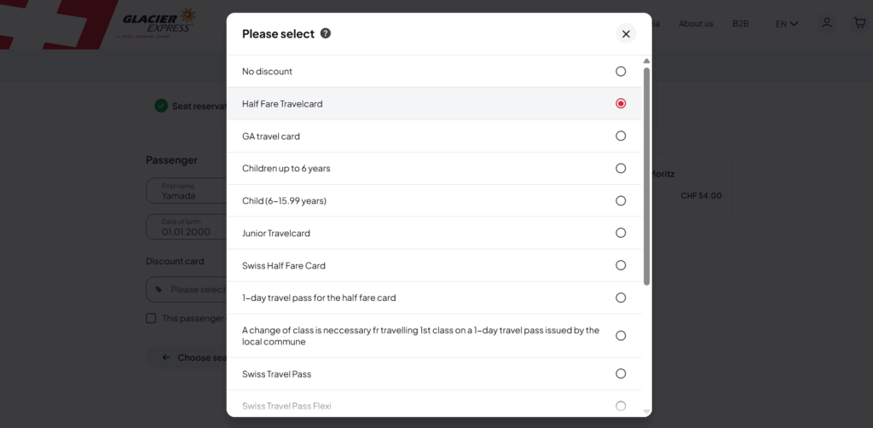This screenshot has height=428, width=873.
Task: Open the shopping cart icon
Action: 859,23
